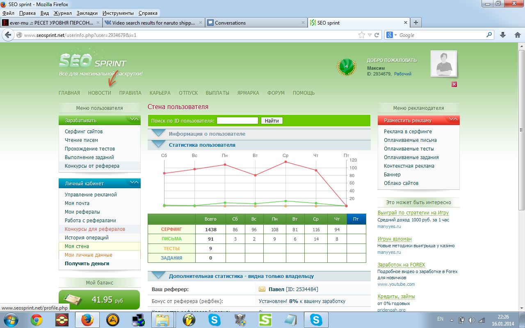The width and height of the screenshot is (525, 328).
Task: Open Мои рефералы link
Action: tap(82, 212)
